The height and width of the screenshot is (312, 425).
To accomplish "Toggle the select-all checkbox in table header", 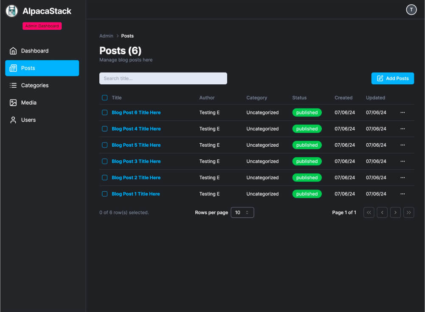I will pyautogui.click(x=104, y=97).
